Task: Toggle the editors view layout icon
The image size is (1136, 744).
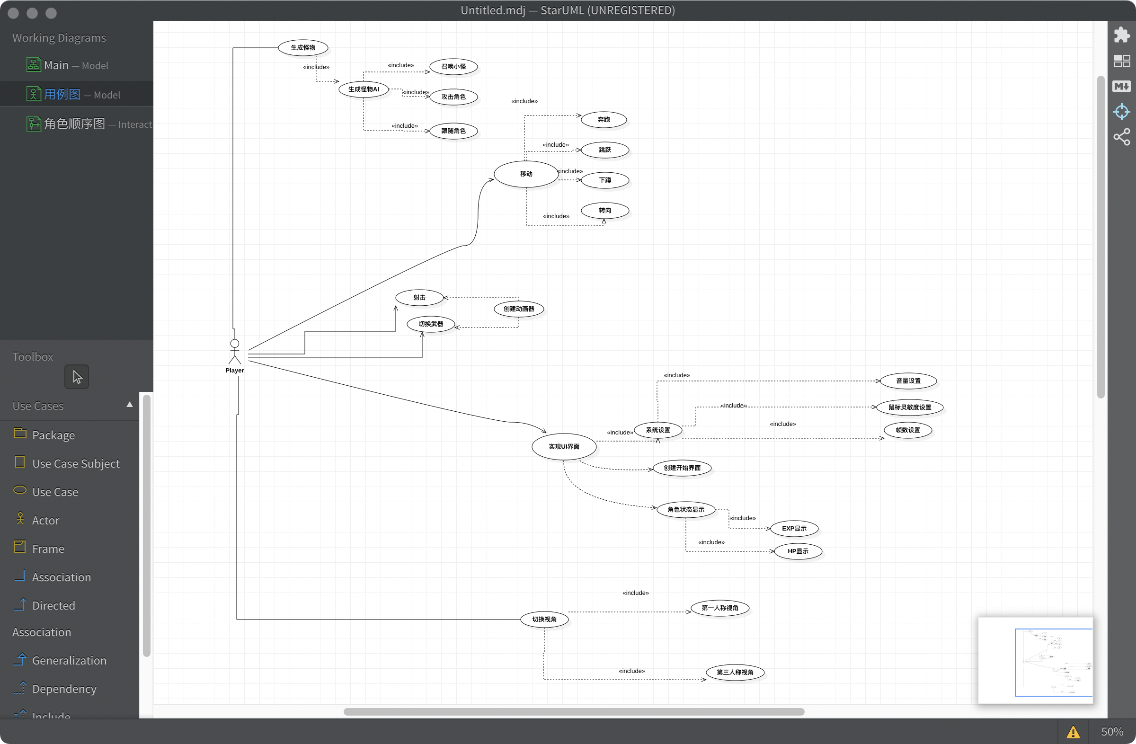Action: click(x=1121, y=61)
